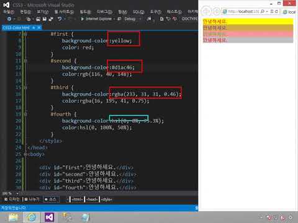Screen dimensions: 298x223
Task: Click the fourth taskbar application icon
Action: point(67,217)
